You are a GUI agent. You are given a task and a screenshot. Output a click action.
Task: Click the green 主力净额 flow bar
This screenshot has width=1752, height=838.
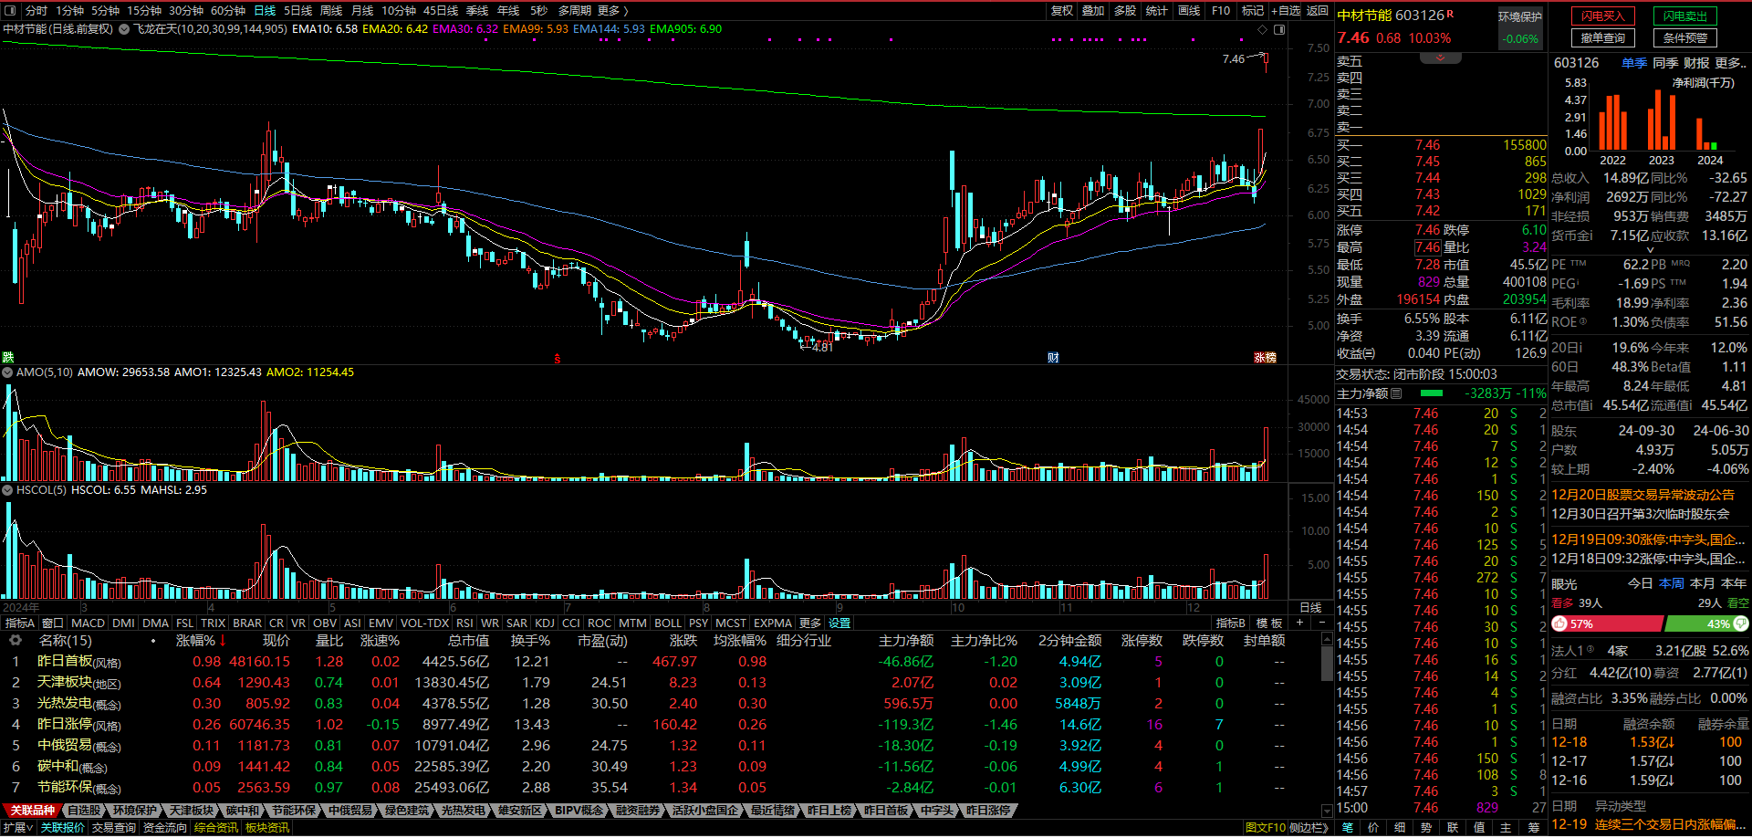click(x=1432, y=393)
